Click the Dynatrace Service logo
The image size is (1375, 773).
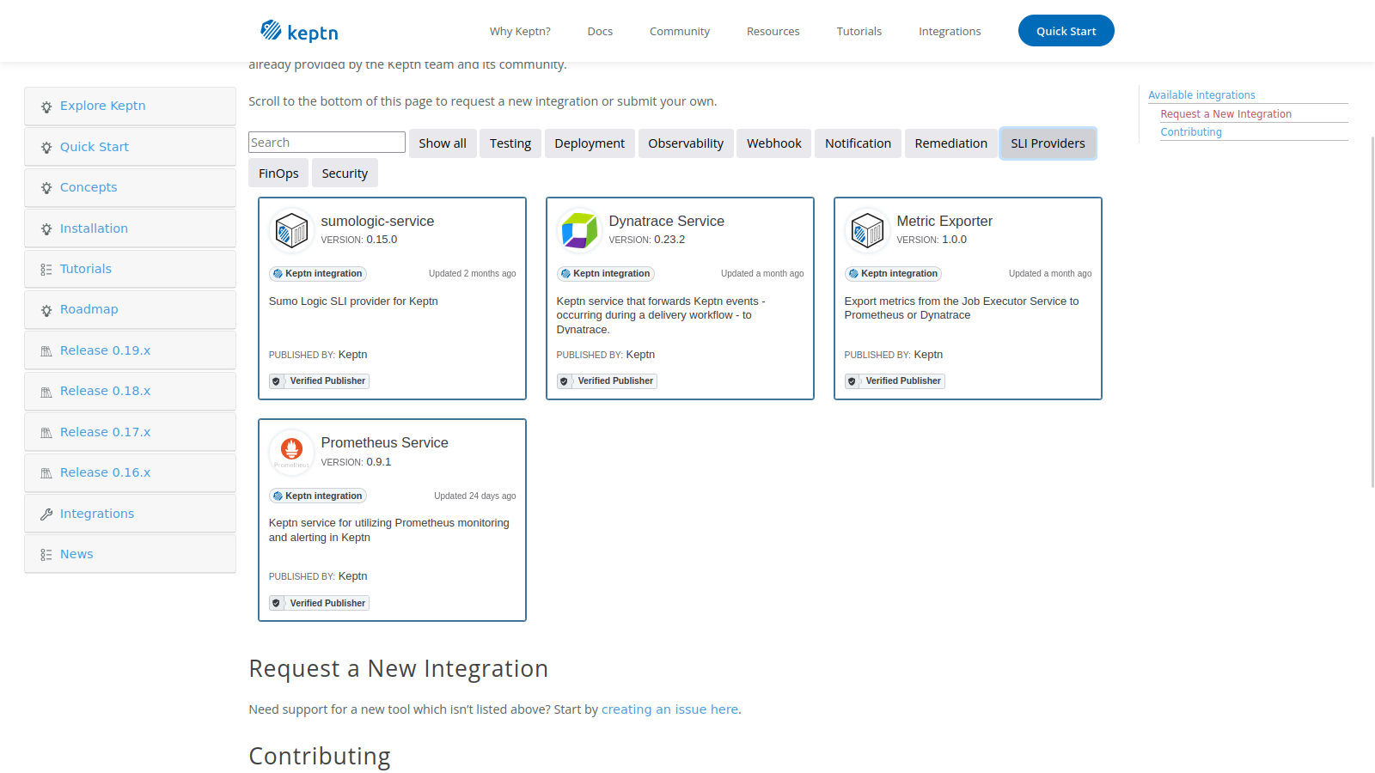tap(579, 230)
